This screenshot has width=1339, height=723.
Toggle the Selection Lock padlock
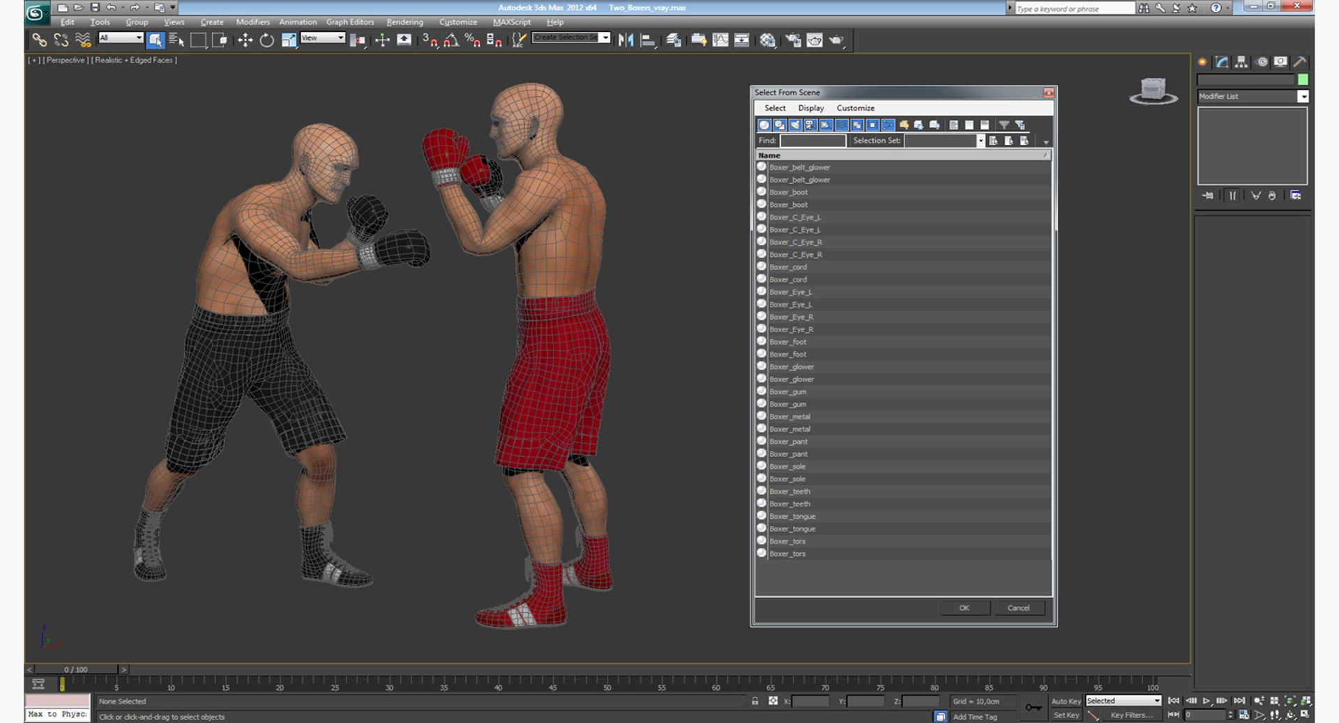pos(755,701)
